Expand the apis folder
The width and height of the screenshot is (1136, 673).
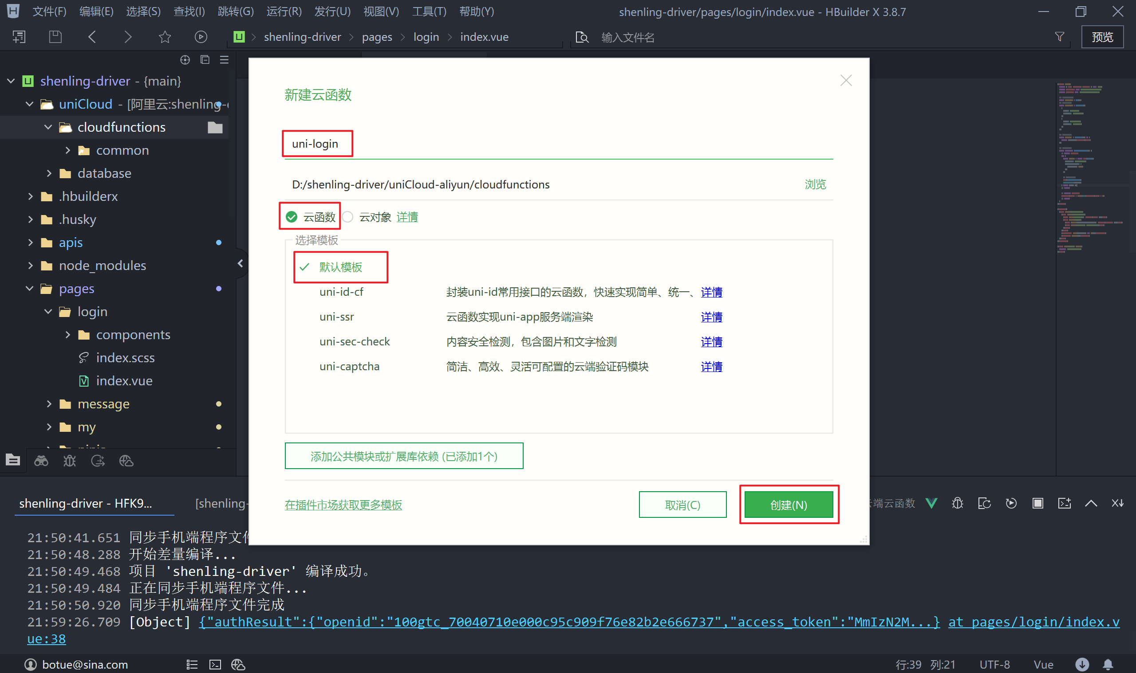coord(30,243)
